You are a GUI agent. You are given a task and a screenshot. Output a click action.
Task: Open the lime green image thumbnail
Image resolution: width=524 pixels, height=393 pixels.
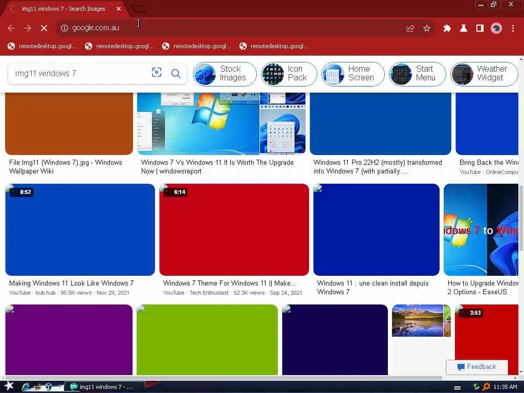pos(207,340)
